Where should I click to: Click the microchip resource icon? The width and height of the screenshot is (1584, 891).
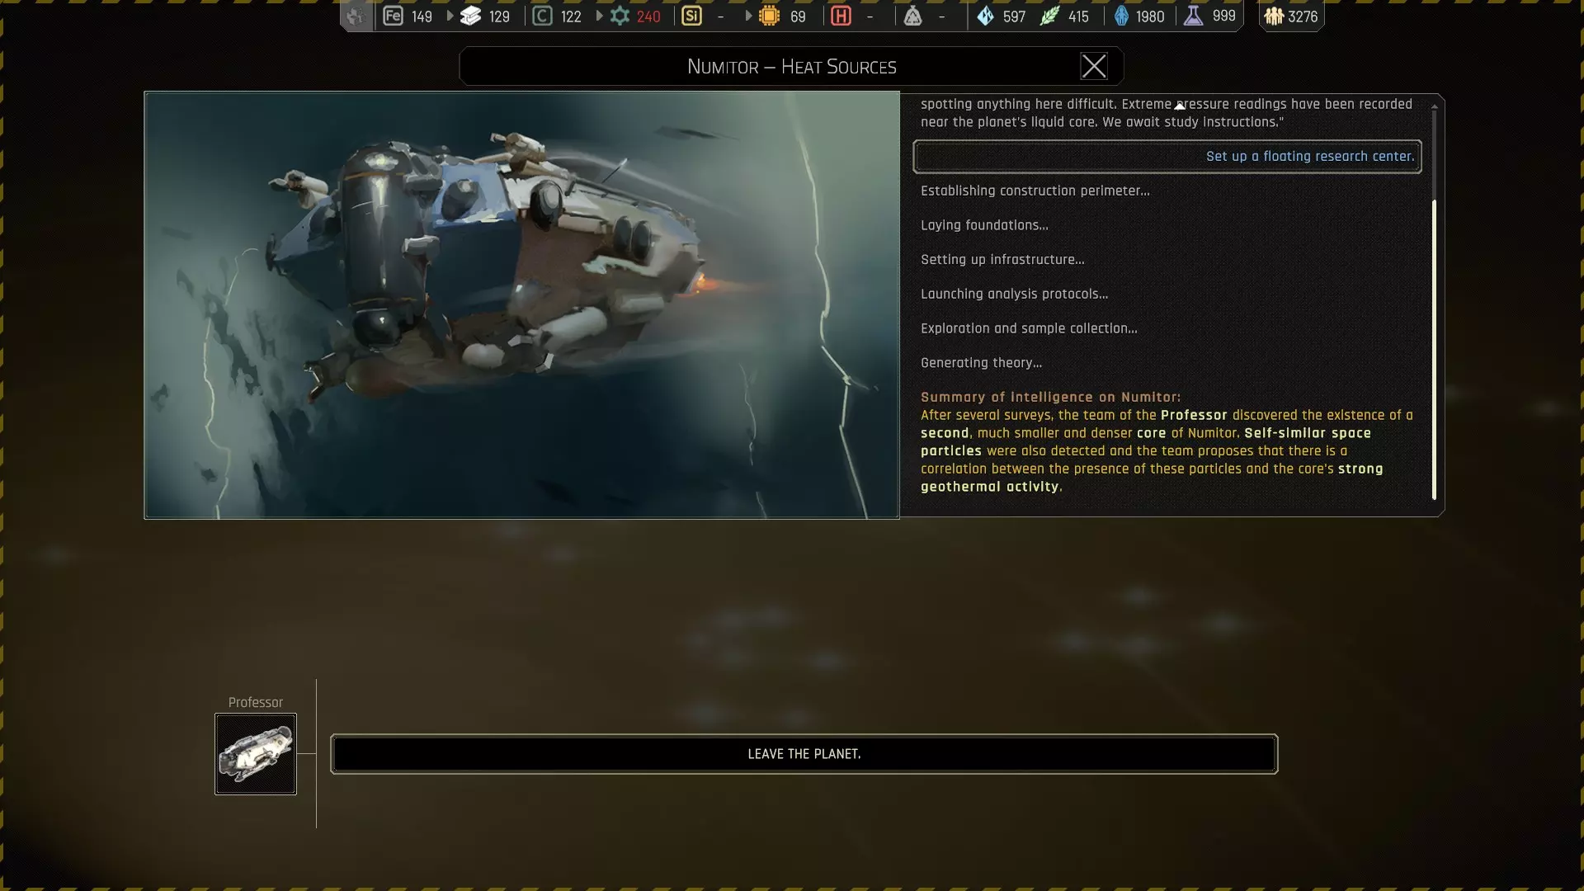[x=769, y=16]
